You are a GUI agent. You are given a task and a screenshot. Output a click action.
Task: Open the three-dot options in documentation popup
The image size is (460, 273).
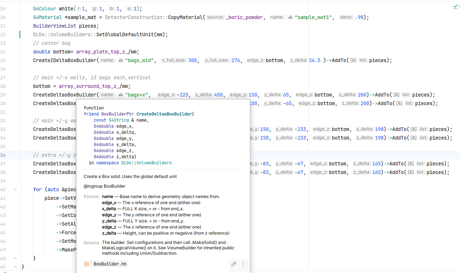coord(243,264)
